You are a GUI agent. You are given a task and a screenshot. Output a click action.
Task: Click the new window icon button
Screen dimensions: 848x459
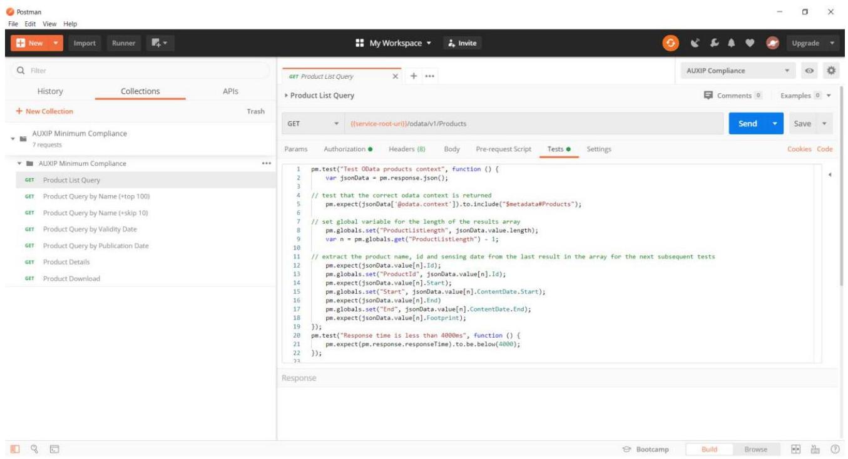[160, 43]
